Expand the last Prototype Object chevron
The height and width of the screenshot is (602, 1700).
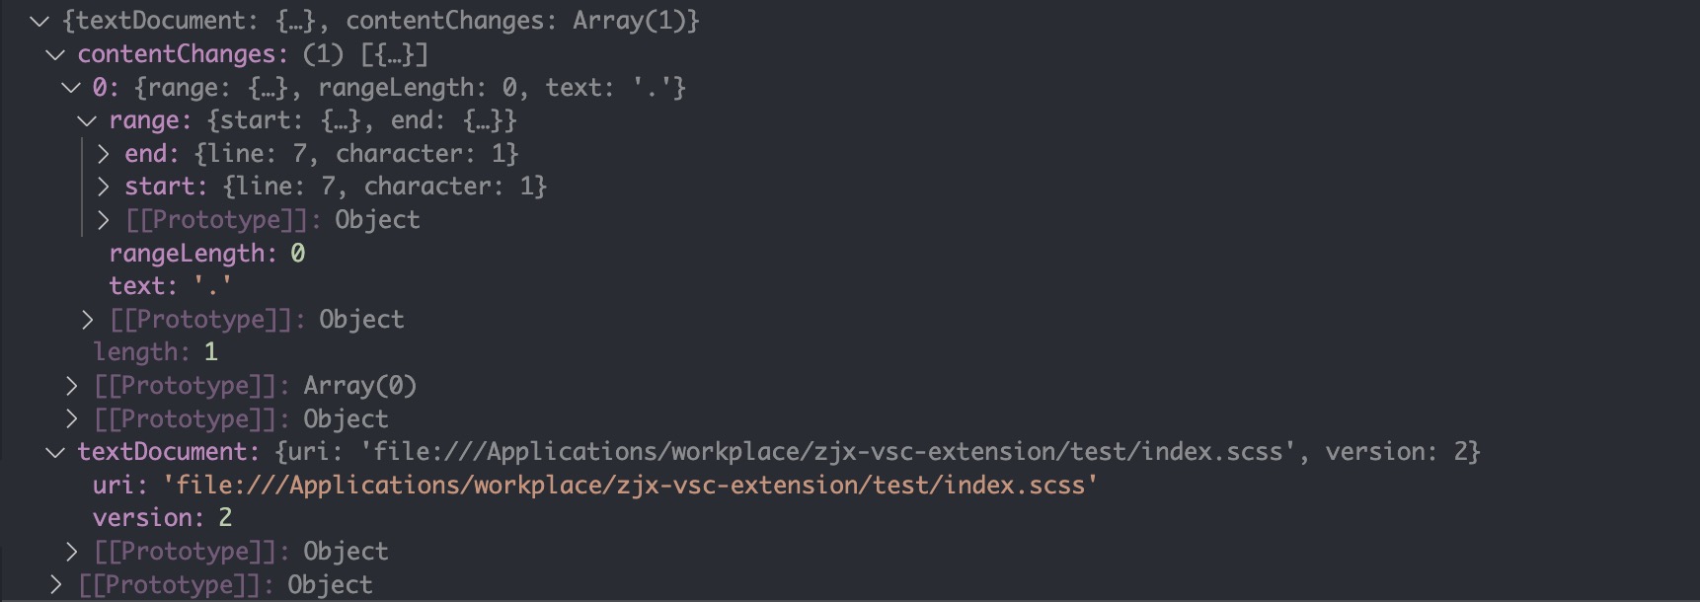55,585
